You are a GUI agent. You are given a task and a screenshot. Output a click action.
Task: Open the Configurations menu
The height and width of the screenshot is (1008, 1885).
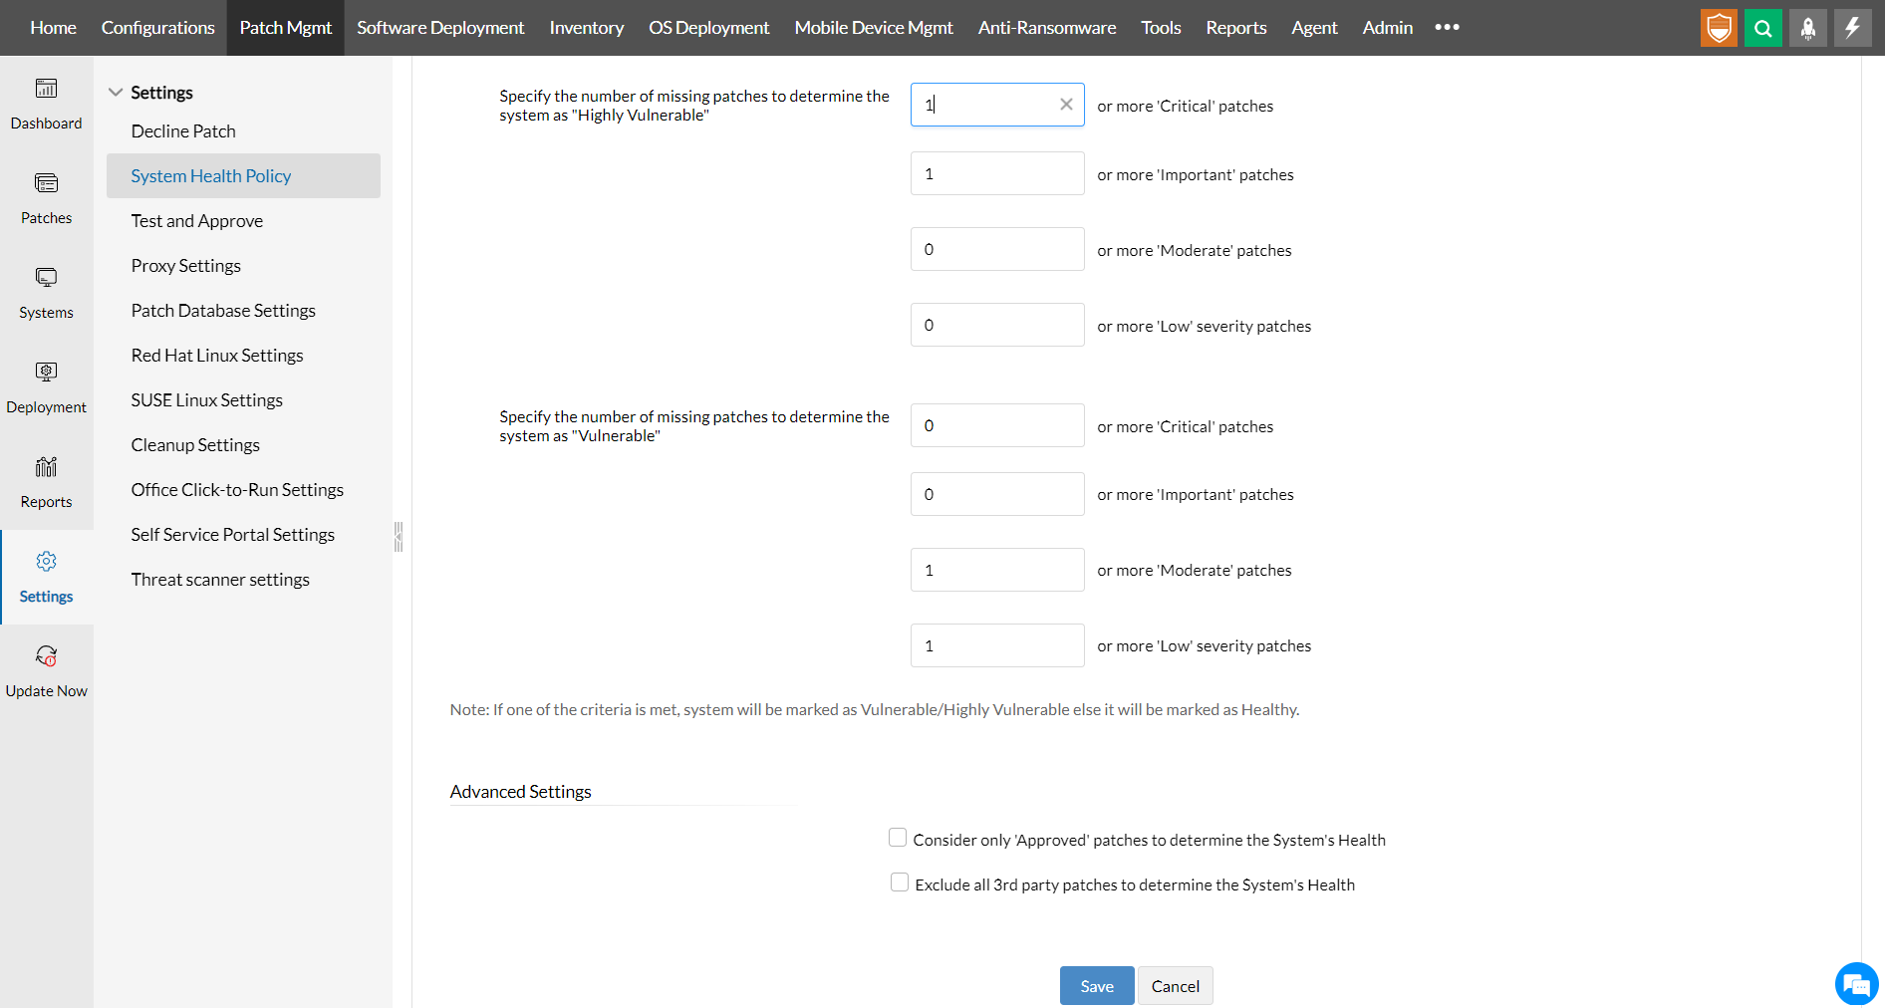157,28
